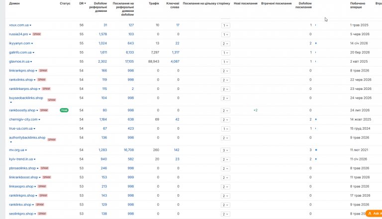
Task: Open target page links dropdown for true-ua.com.ua
Action: pyautogui.click(x=226, y=129)
